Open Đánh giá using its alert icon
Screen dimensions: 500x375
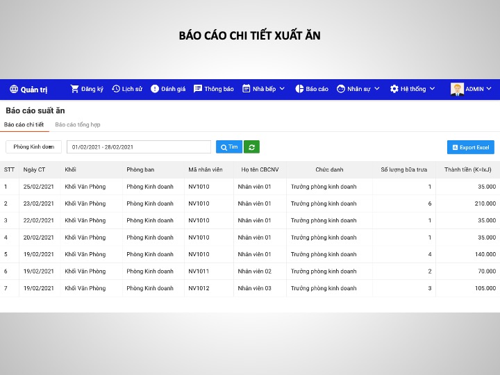click(x=155, y=89)
